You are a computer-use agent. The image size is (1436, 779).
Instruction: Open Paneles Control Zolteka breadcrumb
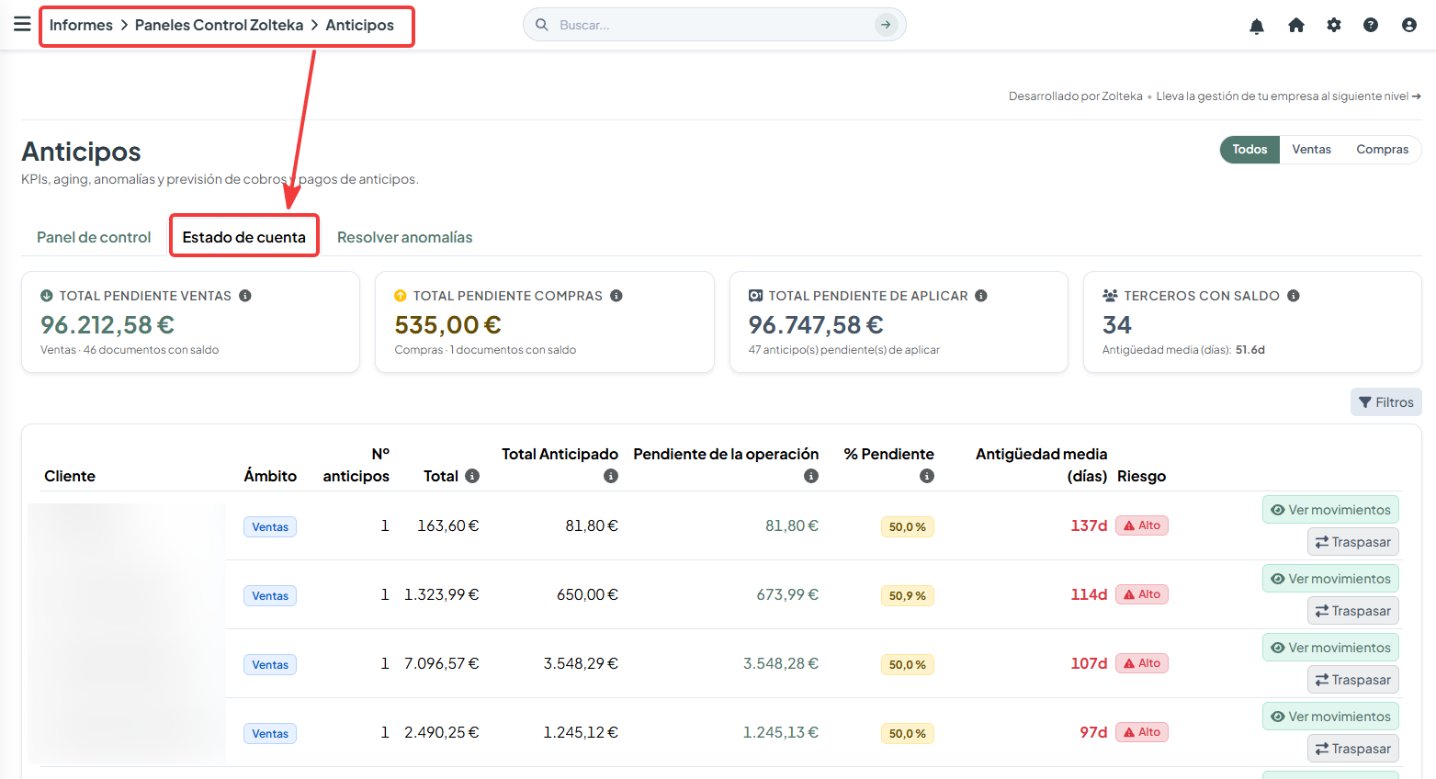[219, 25]
